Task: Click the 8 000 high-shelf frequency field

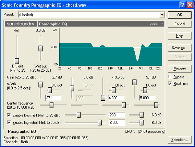Action: (117, 123)
